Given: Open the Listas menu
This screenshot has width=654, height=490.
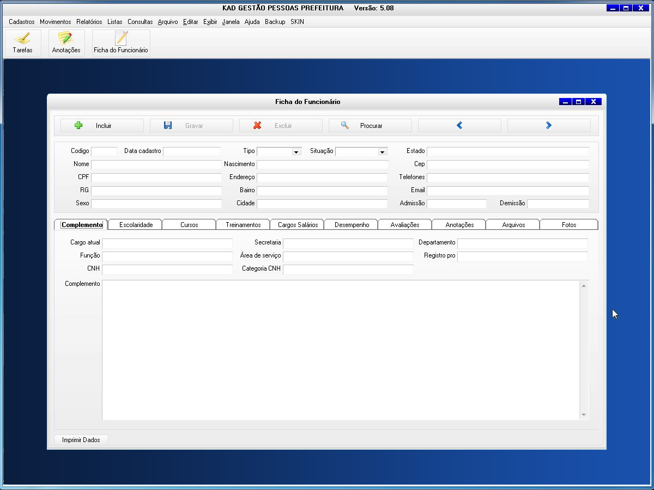Looking at the screenshot, I should 115,22.
